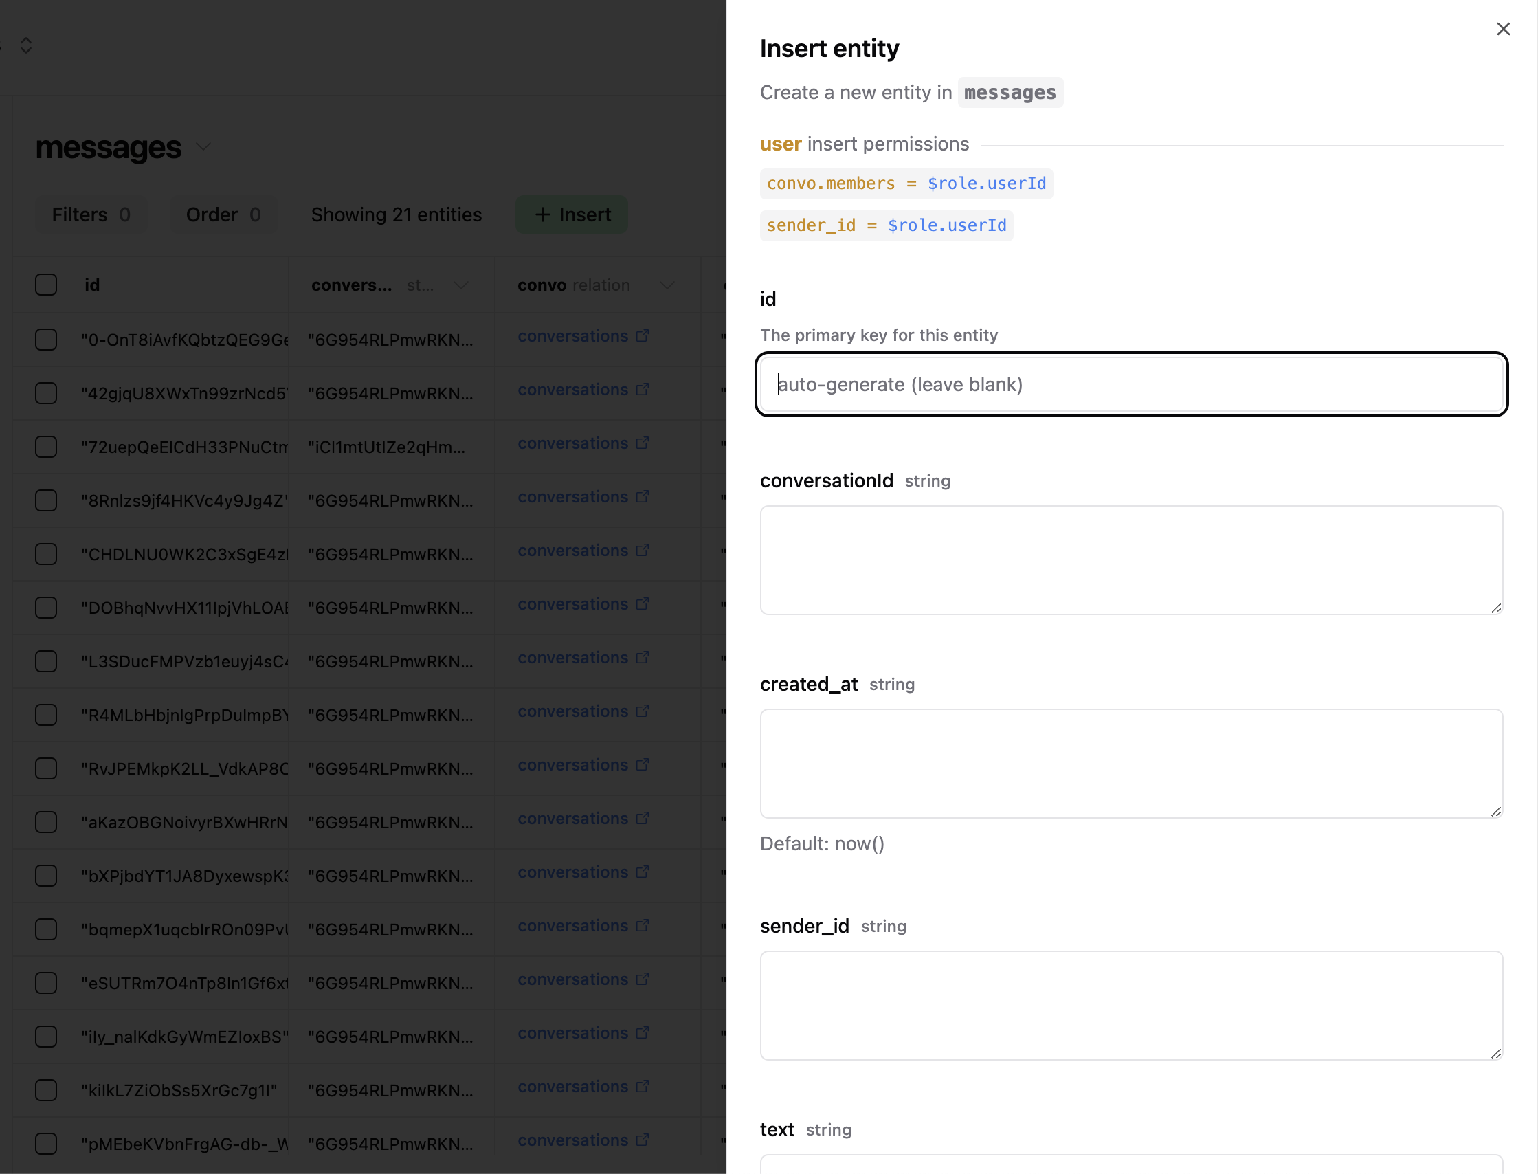
Task: Grab conversationId textarea resize handle
Action: [1496, 608]
